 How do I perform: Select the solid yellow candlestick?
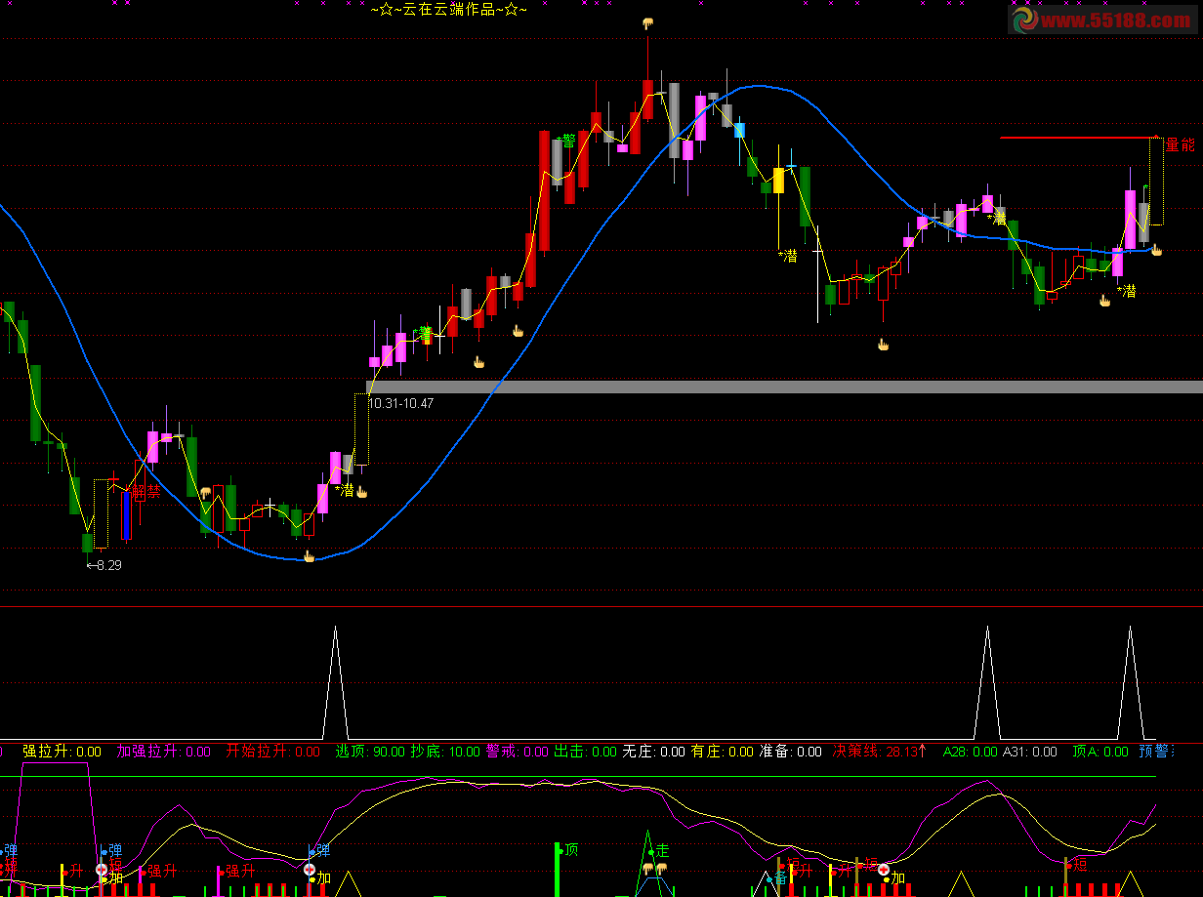click(x=778, y=181)
